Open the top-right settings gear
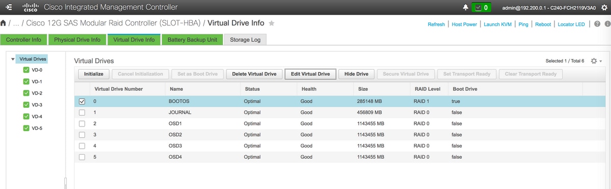 604,8
